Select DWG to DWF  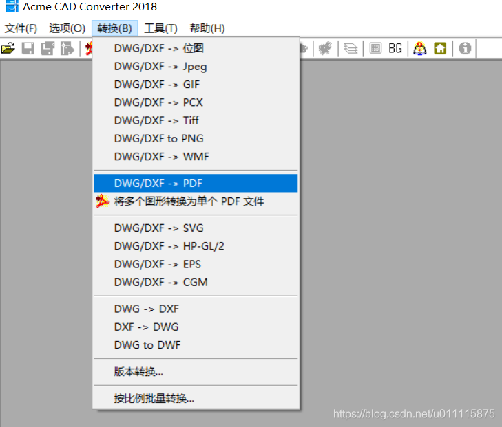click(x=196, y=345)
